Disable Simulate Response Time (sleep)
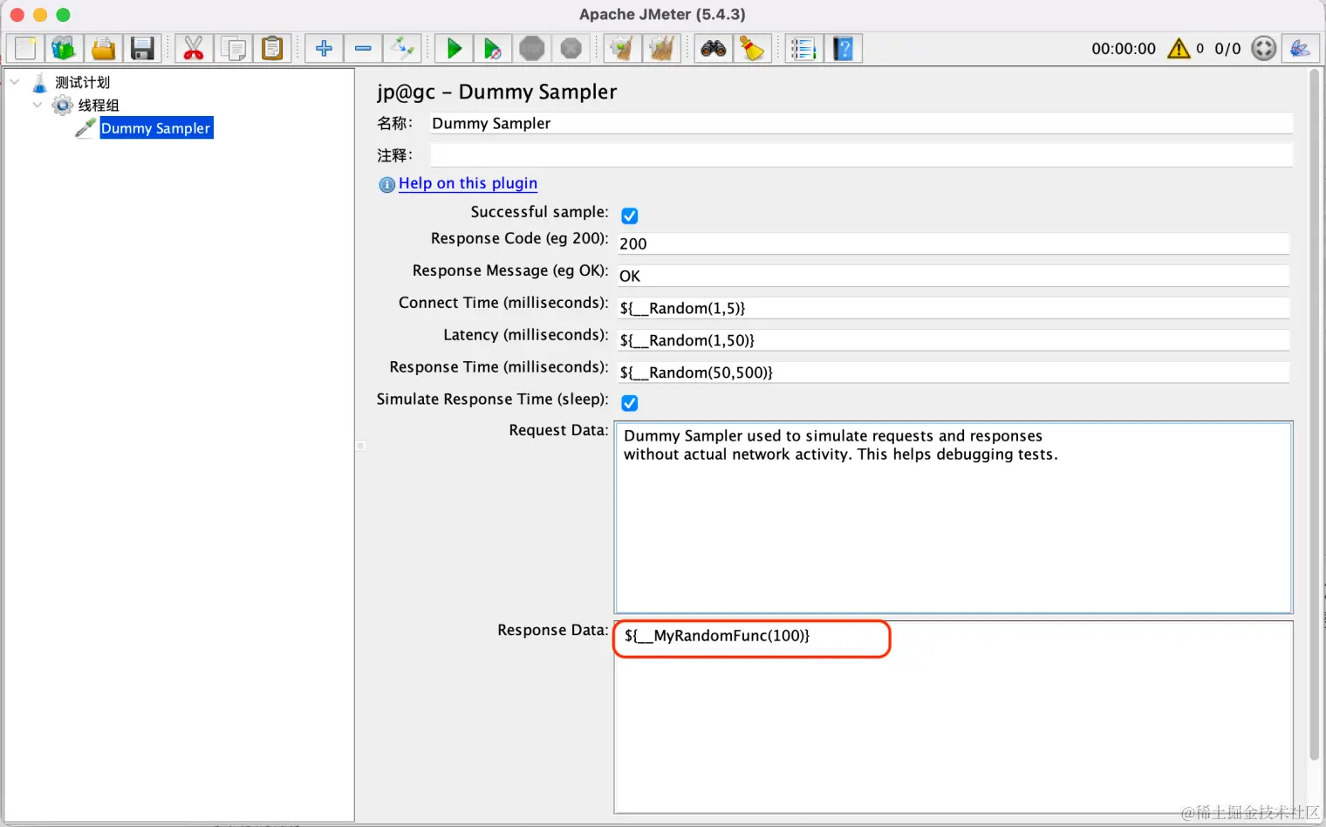Image resolution: width=1326 pixels, height=827 pixels. (629, 402)
